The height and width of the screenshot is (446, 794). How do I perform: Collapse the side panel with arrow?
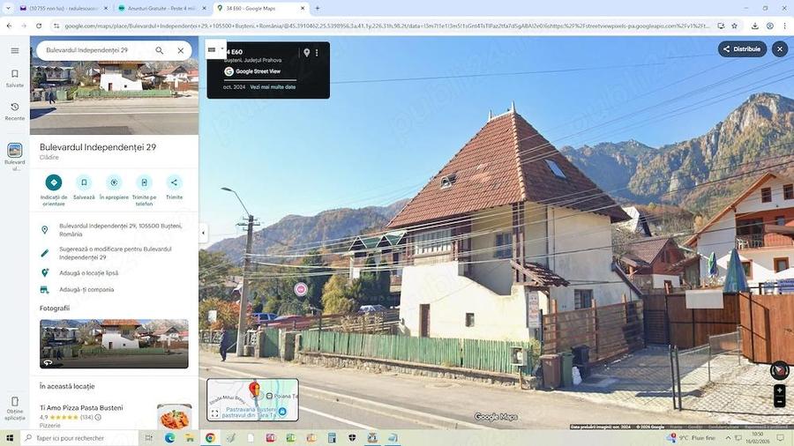coord(204,234)
